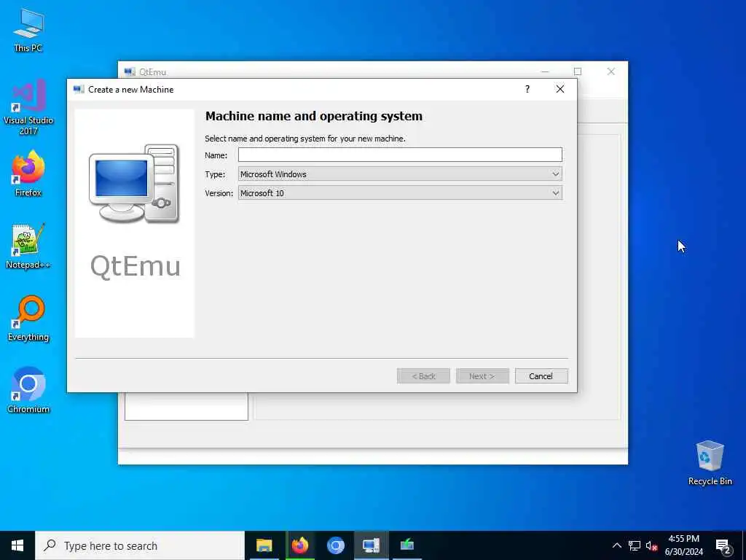Image resolution: width=746 pixels, height=560 pixels.
Task: Open the network tray icon
Action: (x=635, y=545)
